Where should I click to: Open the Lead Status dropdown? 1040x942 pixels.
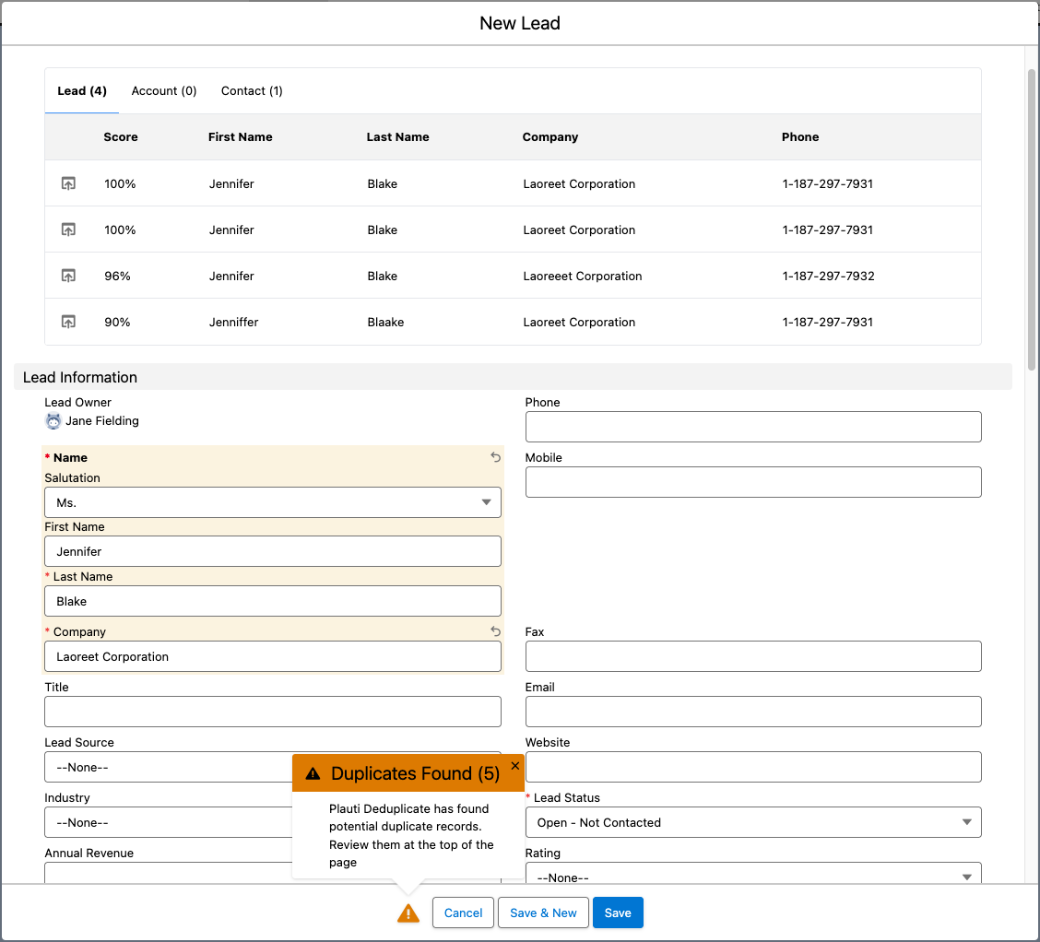pyautogui.click(x=753, y=823)
